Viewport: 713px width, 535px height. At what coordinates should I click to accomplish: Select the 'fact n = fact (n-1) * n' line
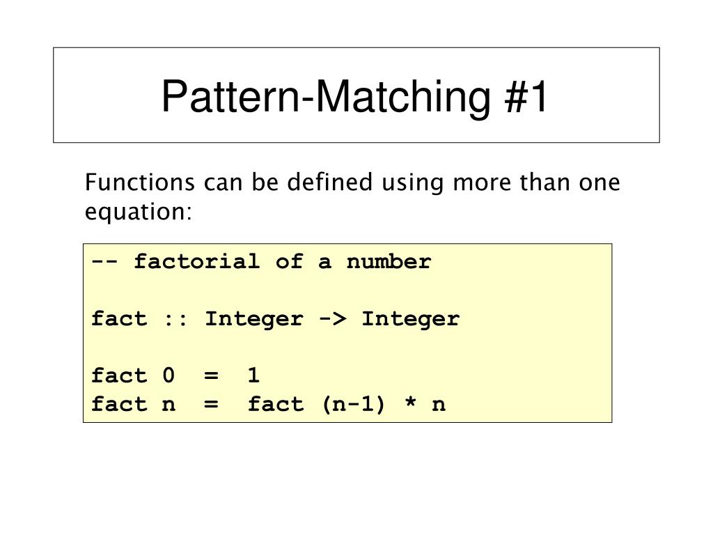click(x=268, y=404)
